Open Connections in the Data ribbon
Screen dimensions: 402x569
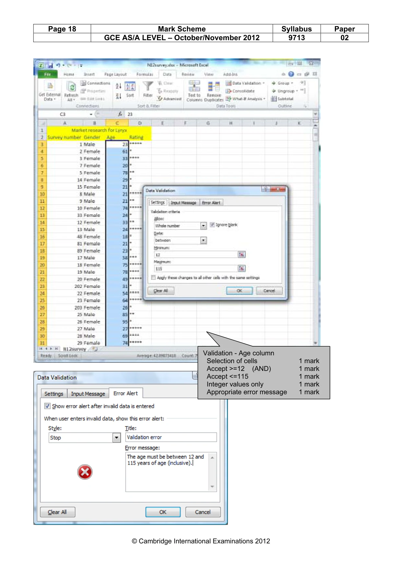click(96, 83)
